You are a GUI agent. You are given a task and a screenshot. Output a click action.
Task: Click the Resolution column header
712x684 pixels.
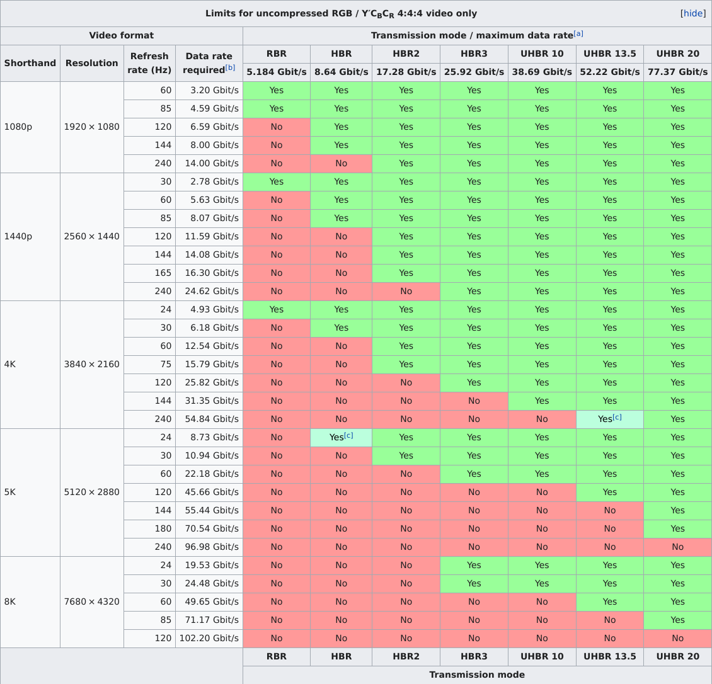click(x=91, y=63)
